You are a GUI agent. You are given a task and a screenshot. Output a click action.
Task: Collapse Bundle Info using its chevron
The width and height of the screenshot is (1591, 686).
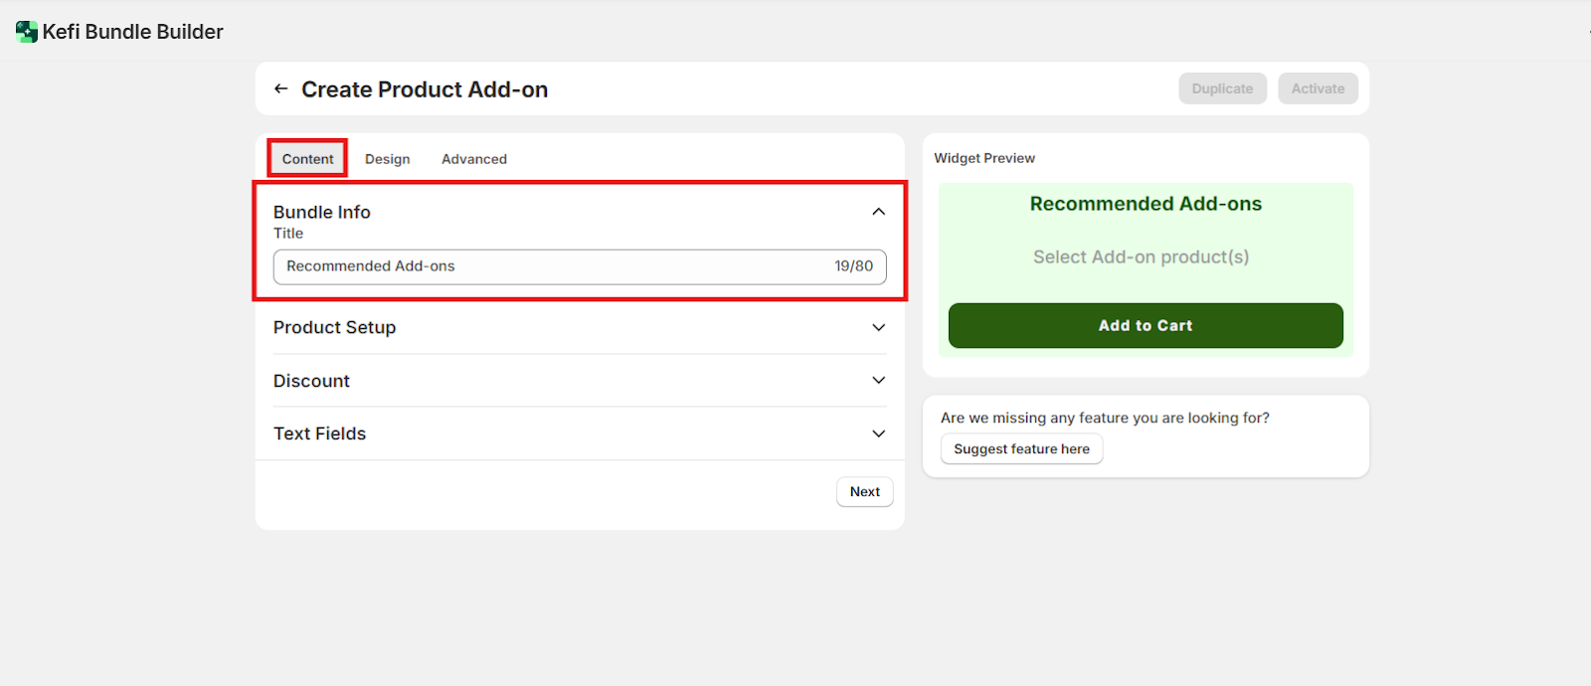click(878, 212)
